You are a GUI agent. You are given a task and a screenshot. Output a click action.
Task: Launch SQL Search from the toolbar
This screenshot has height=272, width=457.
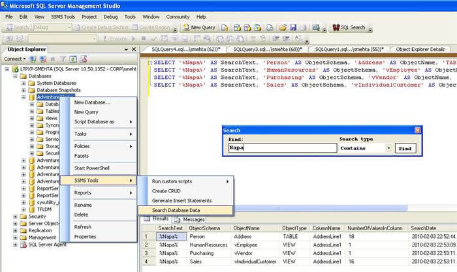[x=349, y=27]
